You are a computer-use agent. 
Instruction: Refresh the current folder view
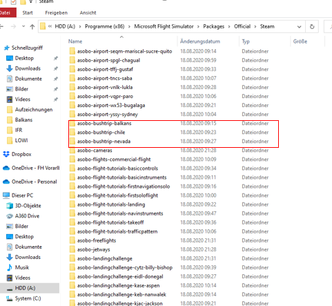coord(312,27)
